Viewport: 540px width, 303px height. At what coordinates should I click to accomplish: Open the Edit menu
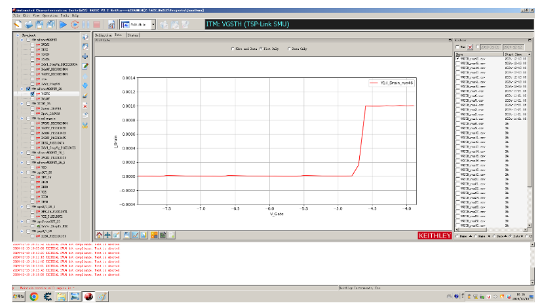26,16
